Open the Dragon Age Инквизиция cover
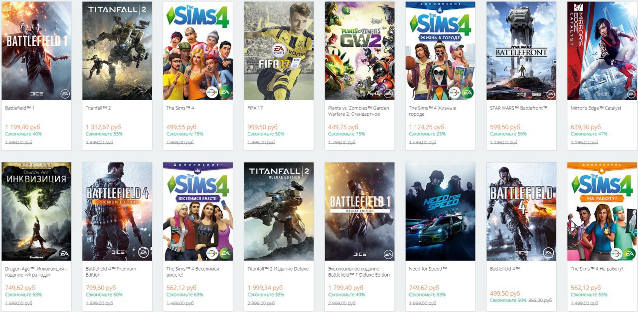Viewport: 638px width, 312px height. [36, 211]
